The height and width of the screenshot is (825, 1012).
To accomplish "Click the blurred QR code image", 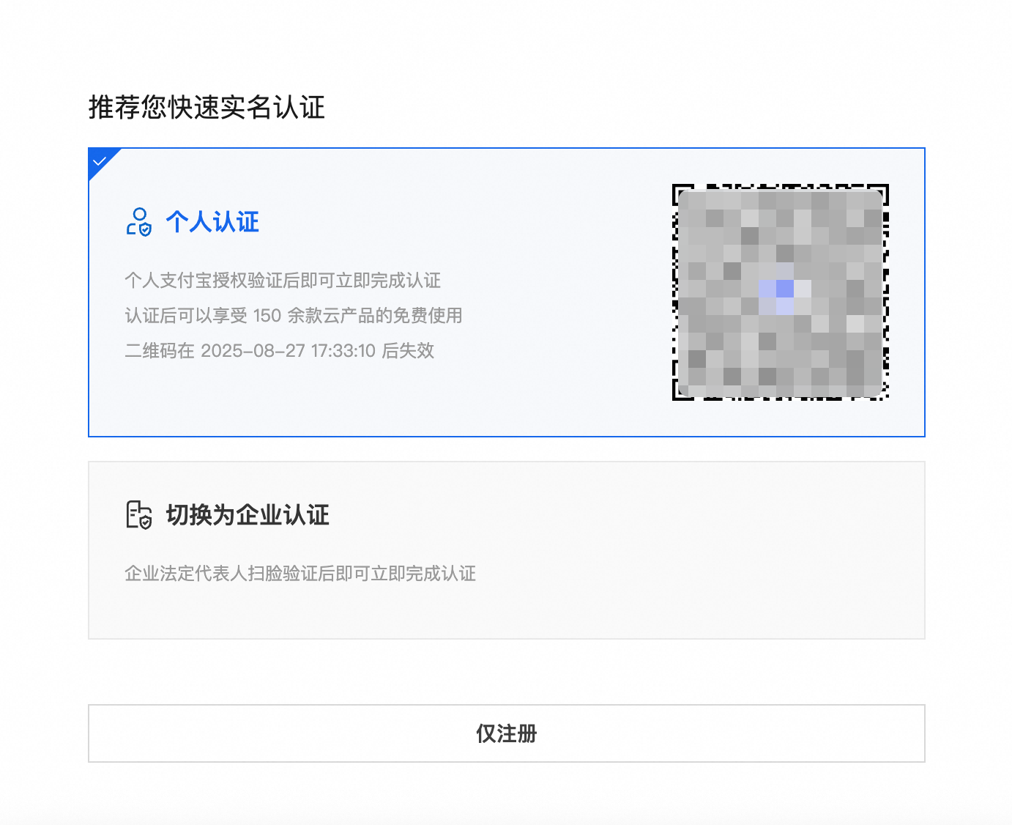I will [781, 292].
